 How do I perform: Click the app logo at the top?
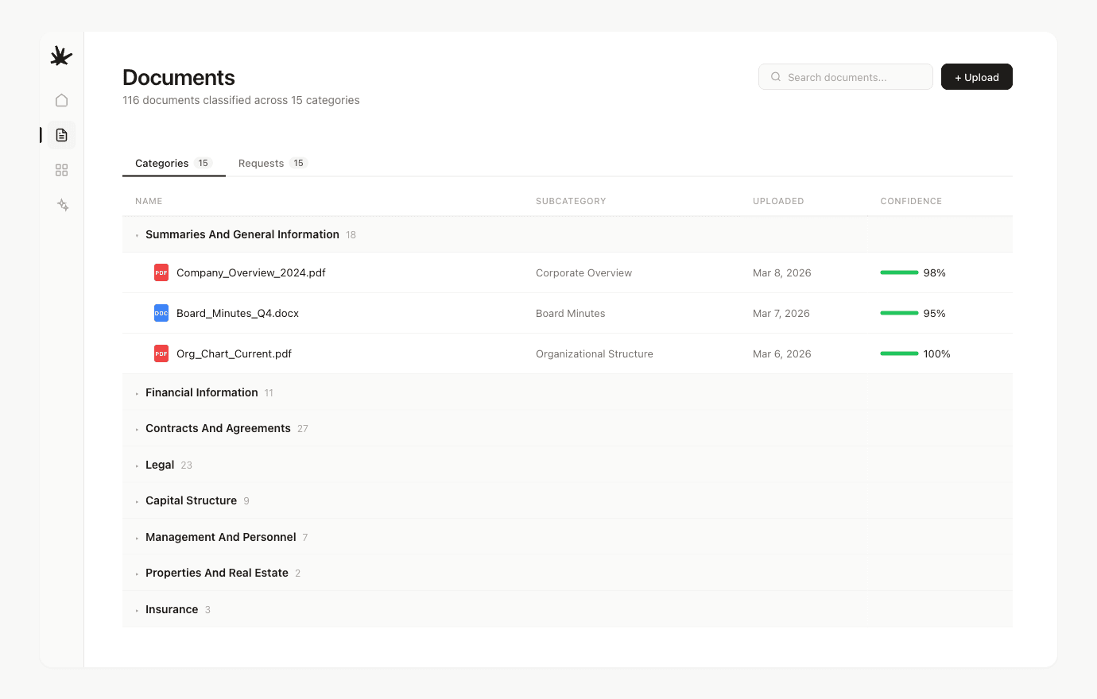click(61, 56)
